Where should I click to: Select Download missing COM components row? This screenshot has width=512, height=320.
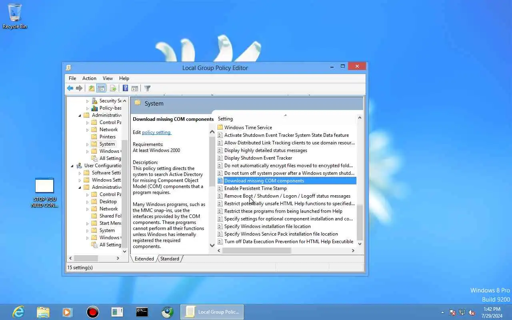coord(286,181)
